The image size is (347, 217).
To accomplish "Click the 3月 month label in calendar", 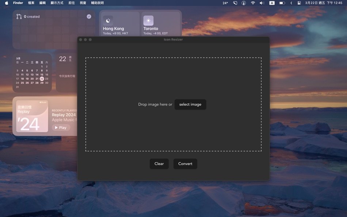I will point(18,58).
